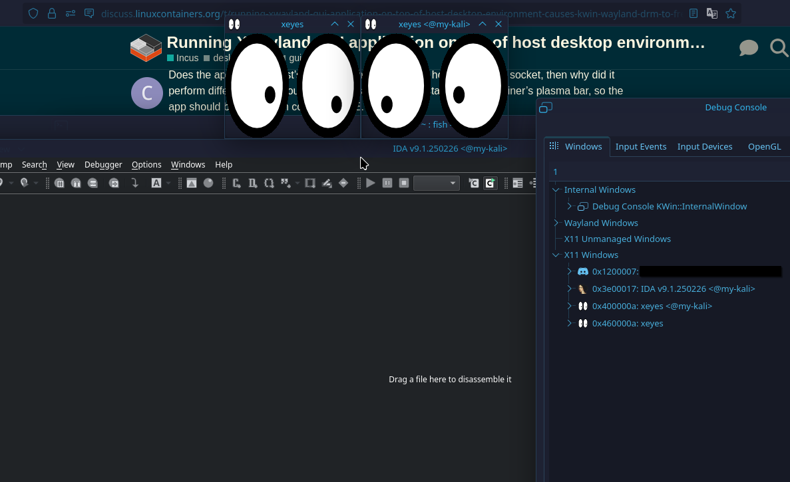Click the translate page icon in address bar

(712, 13)
